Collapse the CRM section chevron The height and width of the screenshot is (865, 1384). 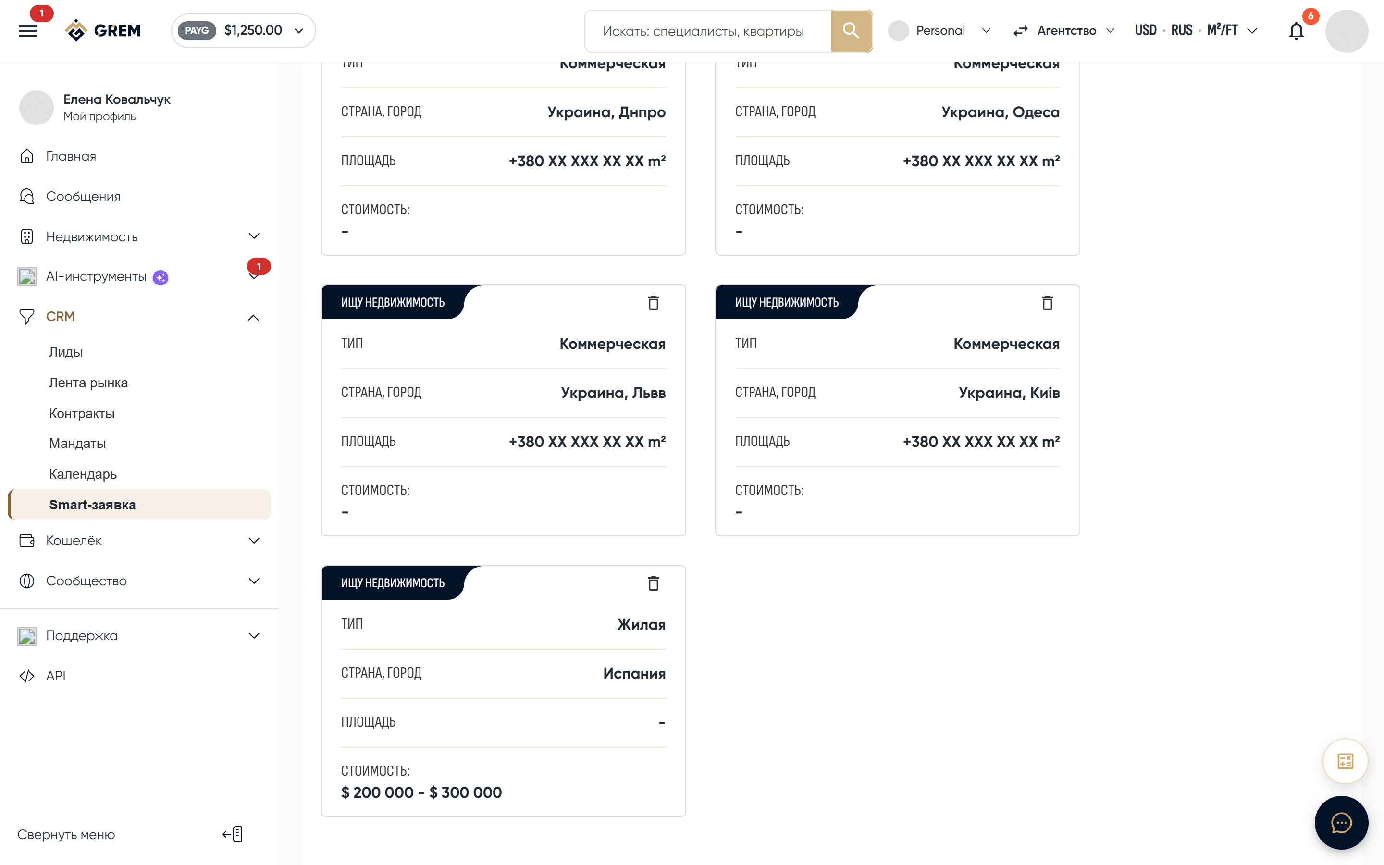click(x=253, y=318)
